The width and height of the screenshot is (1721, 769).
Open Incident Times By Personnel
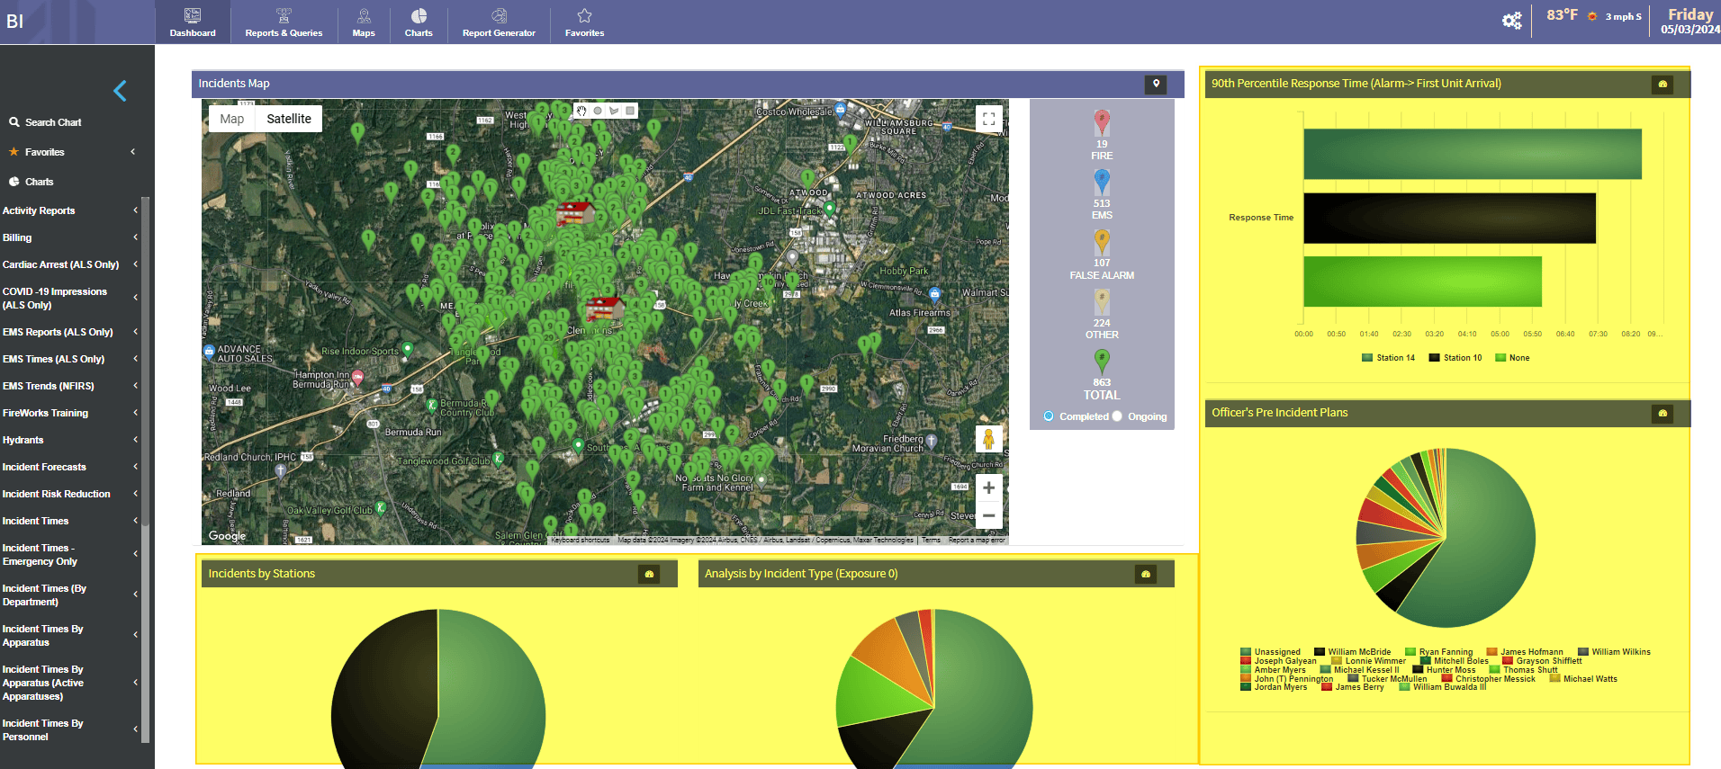(70, 729)
